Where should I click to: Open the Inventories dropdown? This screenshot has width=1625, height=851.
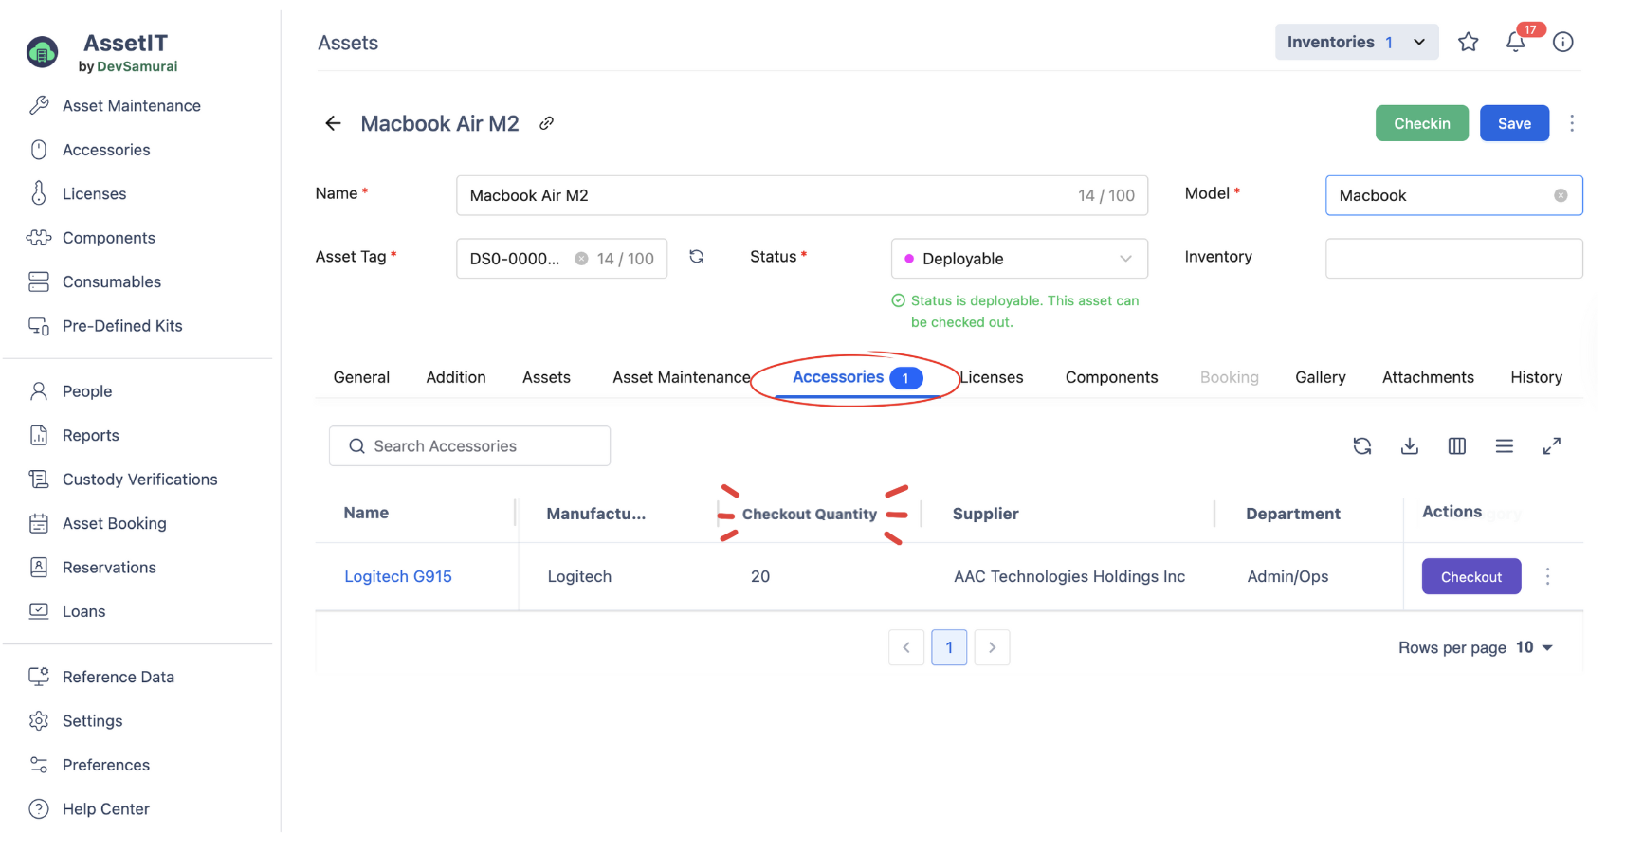1356,42
